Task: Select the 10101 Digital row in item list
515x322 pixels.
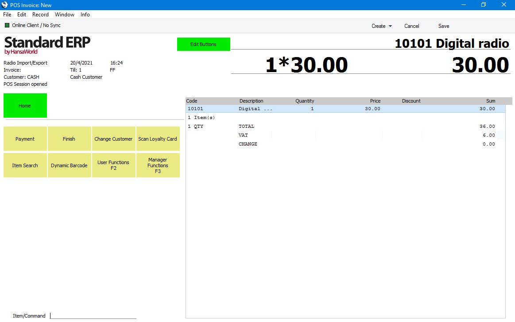Action: pyautogui.click(x=345, y=108)
